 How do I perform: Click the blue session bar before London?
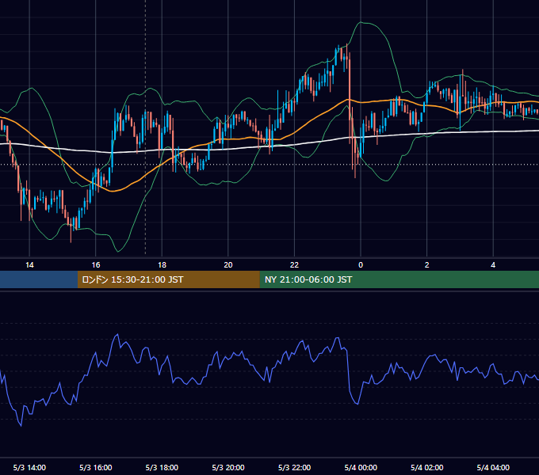(39, 279)
